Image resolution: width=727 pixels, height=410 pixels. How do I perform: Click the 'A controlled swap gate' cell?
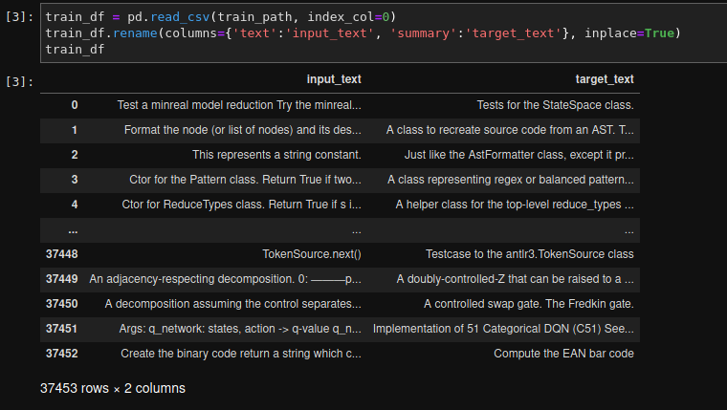529,304
